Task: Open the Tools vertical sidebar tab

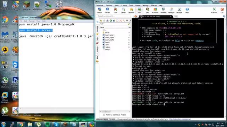Action: coord(98,41)
